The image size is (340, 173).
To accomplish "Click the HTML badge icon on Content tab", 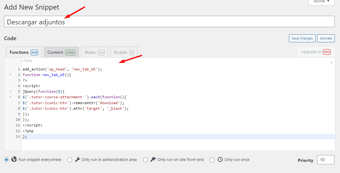I will [x=70, y=53].
